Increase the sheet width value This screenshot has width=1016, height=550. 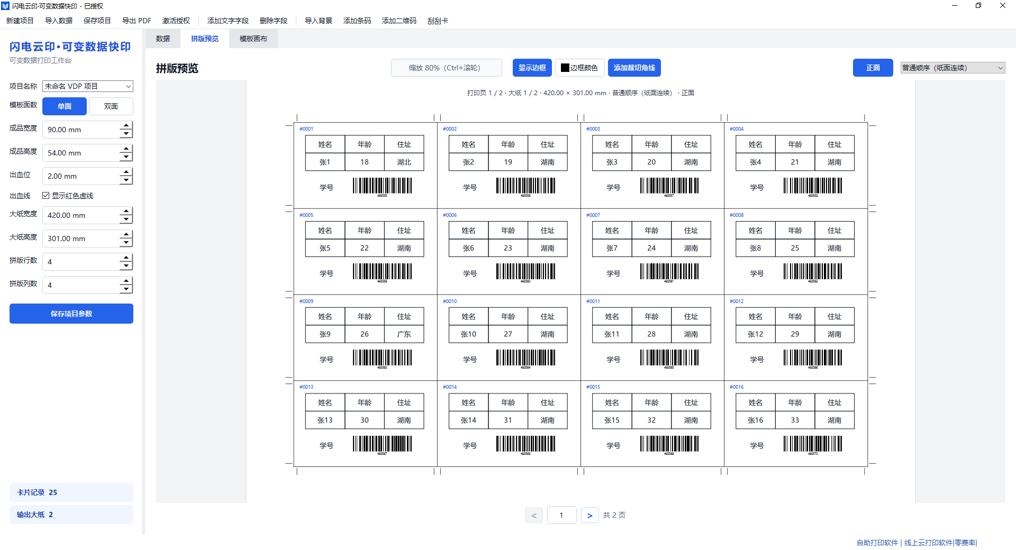[x=126, y=211]
